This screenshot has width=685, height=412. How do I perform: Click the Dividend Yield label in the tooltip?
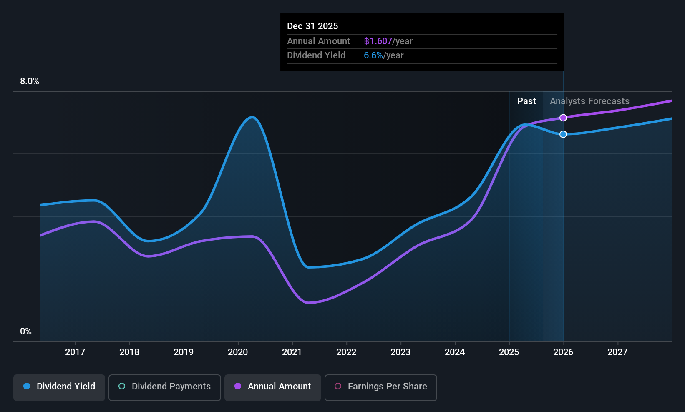[x=316, y=55]
